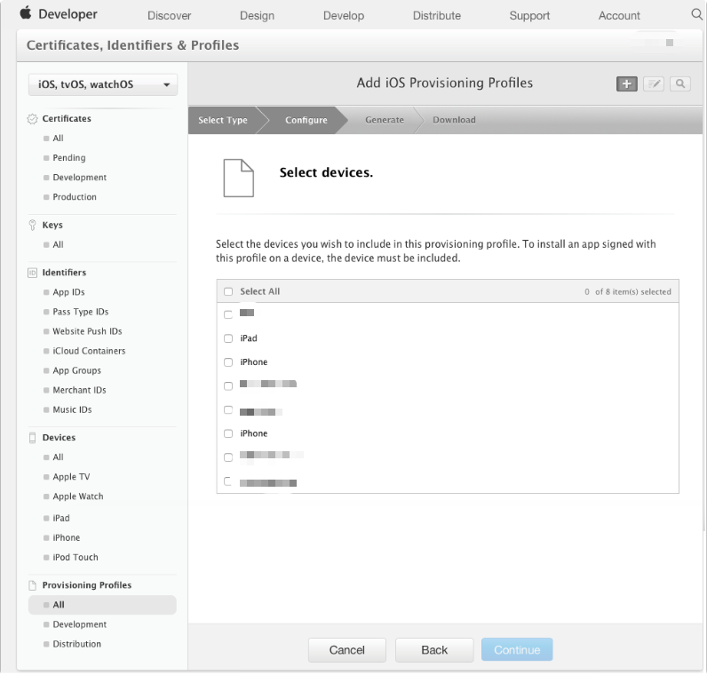Open Music IDs
Image resolution: width=707 pixels, height=675 pixels.
72,409
